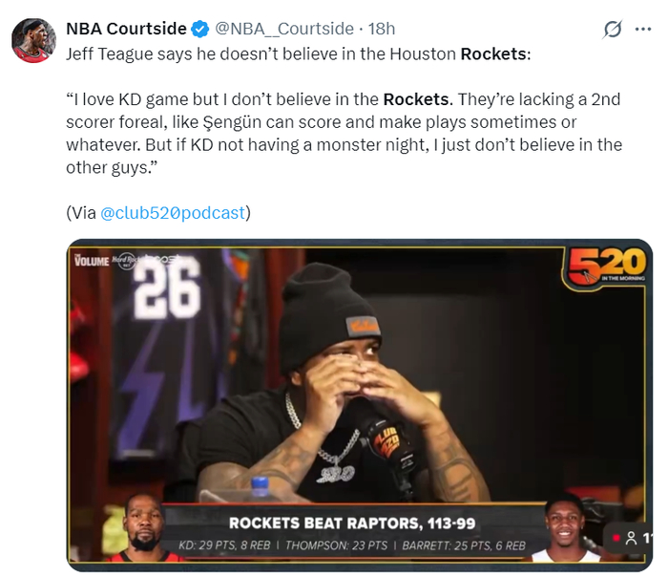Click the 520 In The Morning logo
The image size is (668, 577).
pos(606,265)
